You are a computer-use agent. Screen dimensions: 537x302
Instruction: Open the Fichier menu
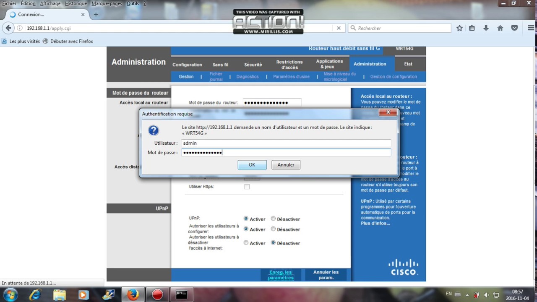point(9,3)
